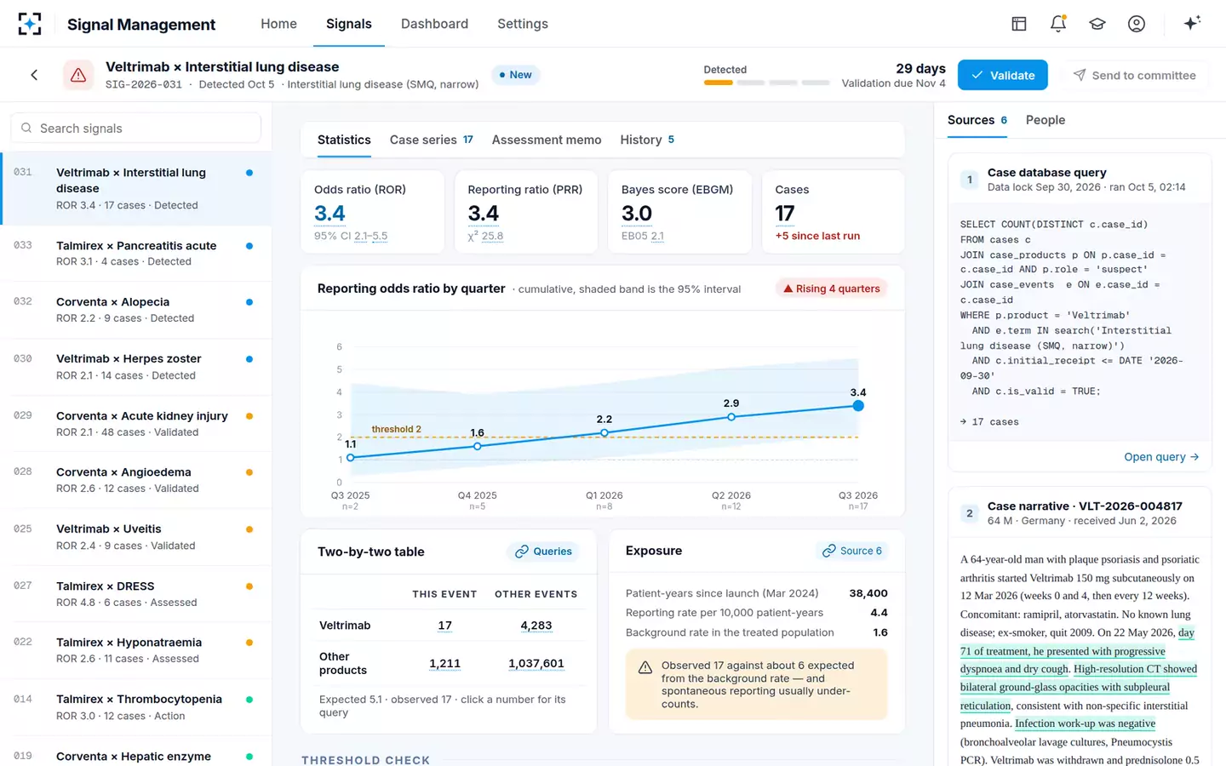Open the user profile icon
Screen dimensions: 1226x766
coord(1137,24)
